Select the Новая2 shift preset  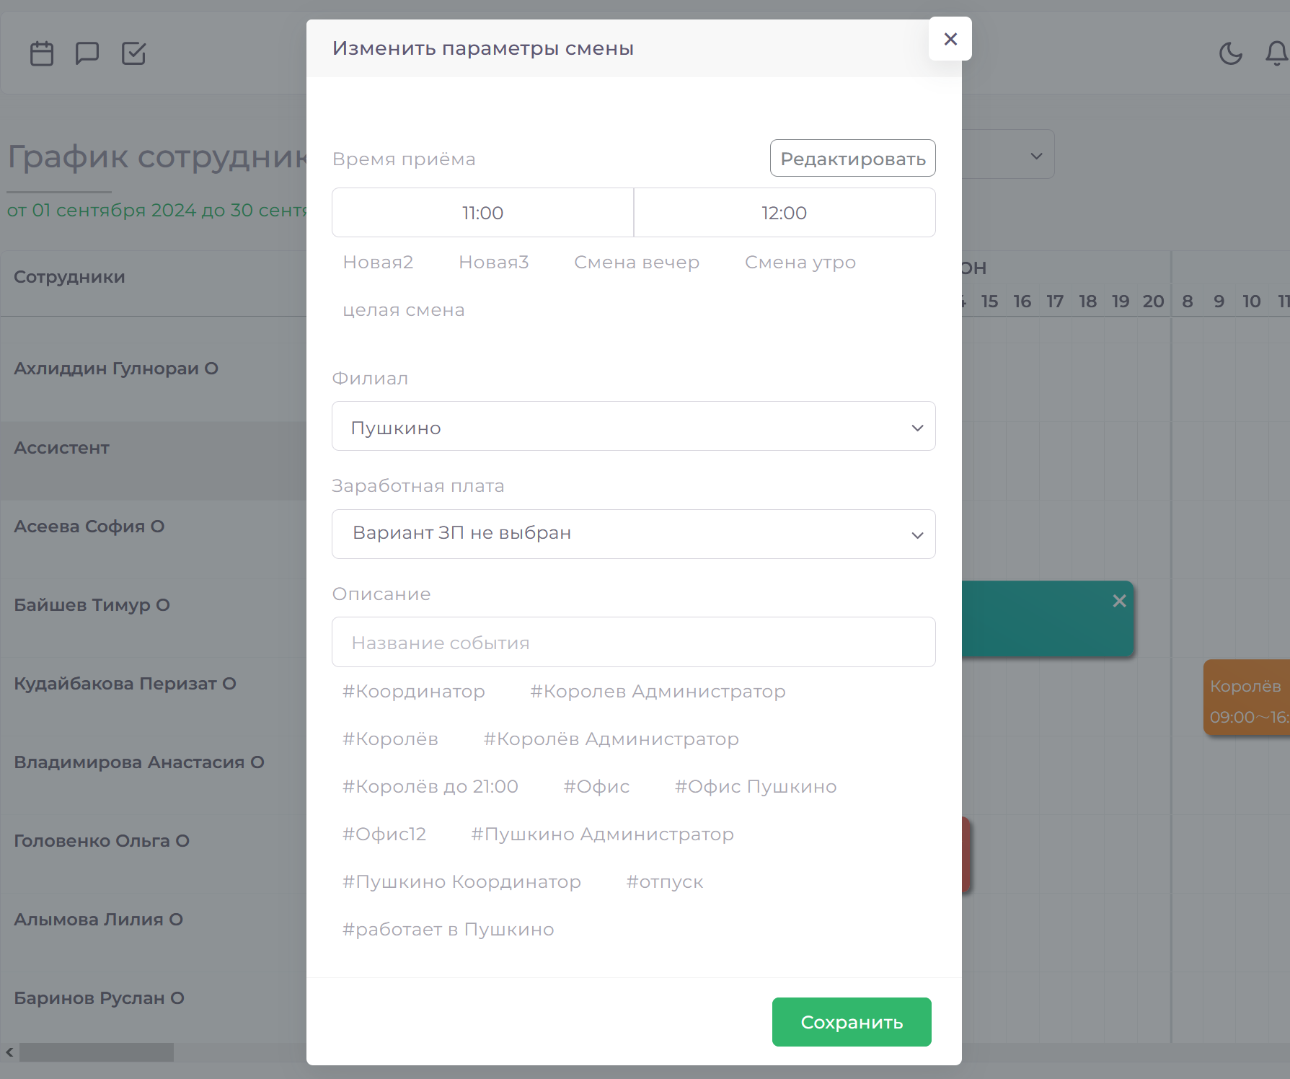point(378,262)
